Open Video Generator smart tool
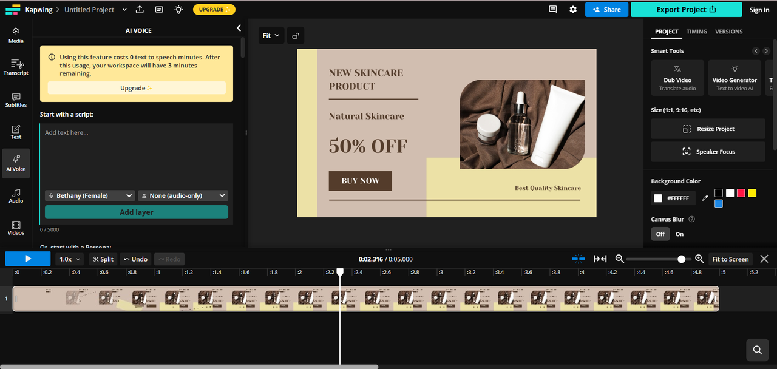The height and width of the screenshot is (369, 777). [735, 78]
